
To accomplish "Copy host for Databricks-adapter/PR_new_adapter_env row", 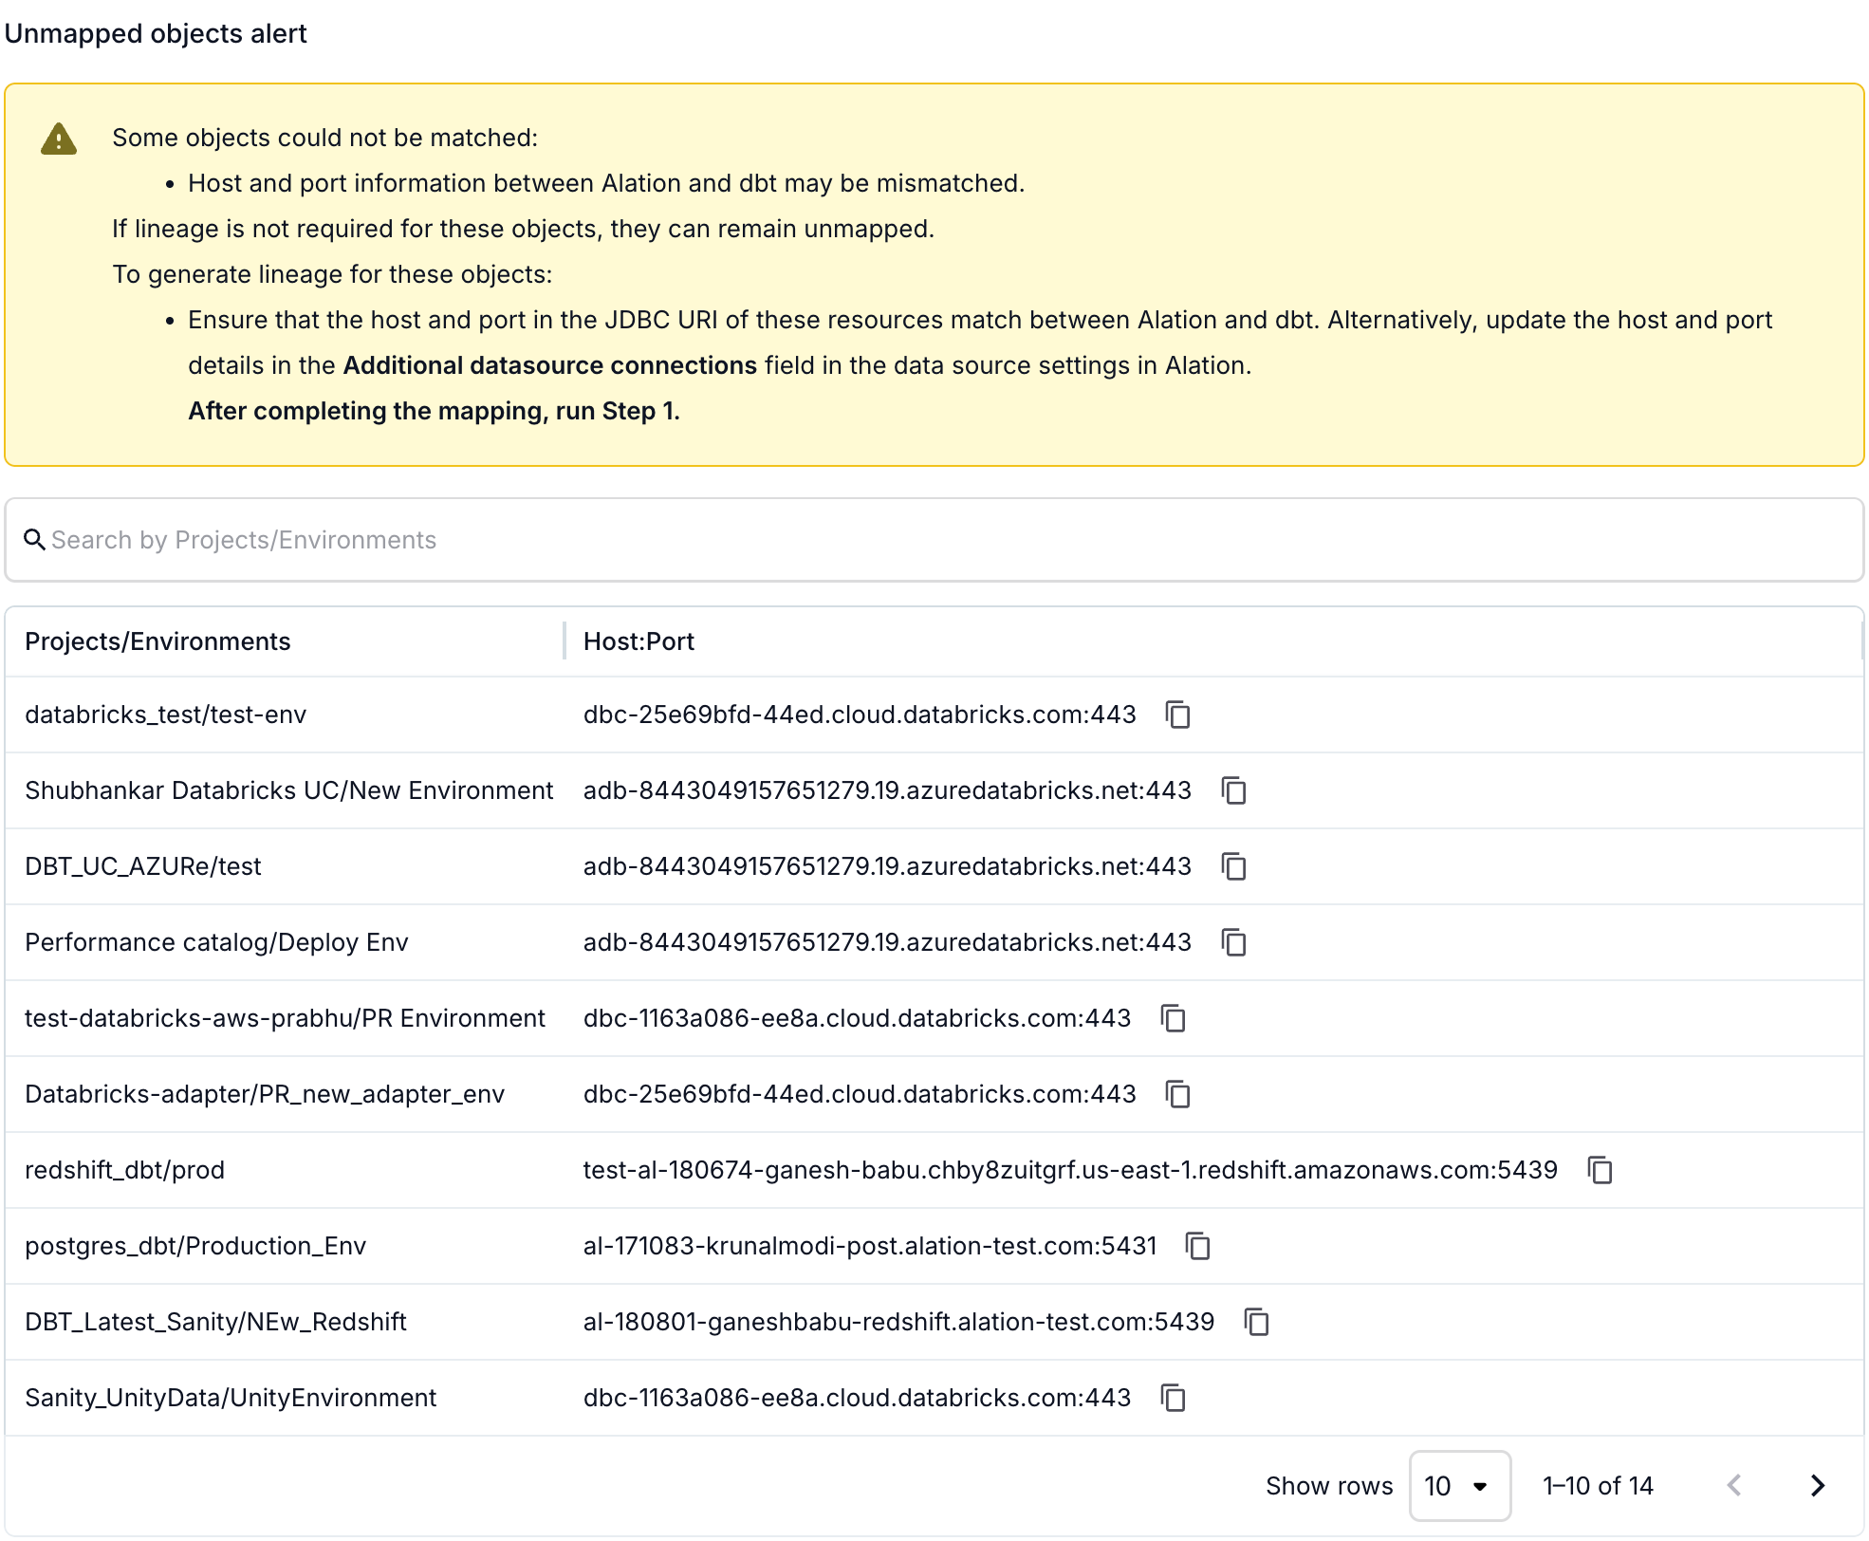I will point(1177,1094).
